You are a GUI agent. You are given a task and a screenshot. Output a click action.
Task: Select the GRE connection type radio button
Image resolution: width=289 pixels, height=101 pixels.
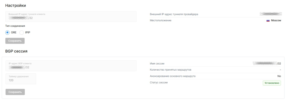pos(8,33)
